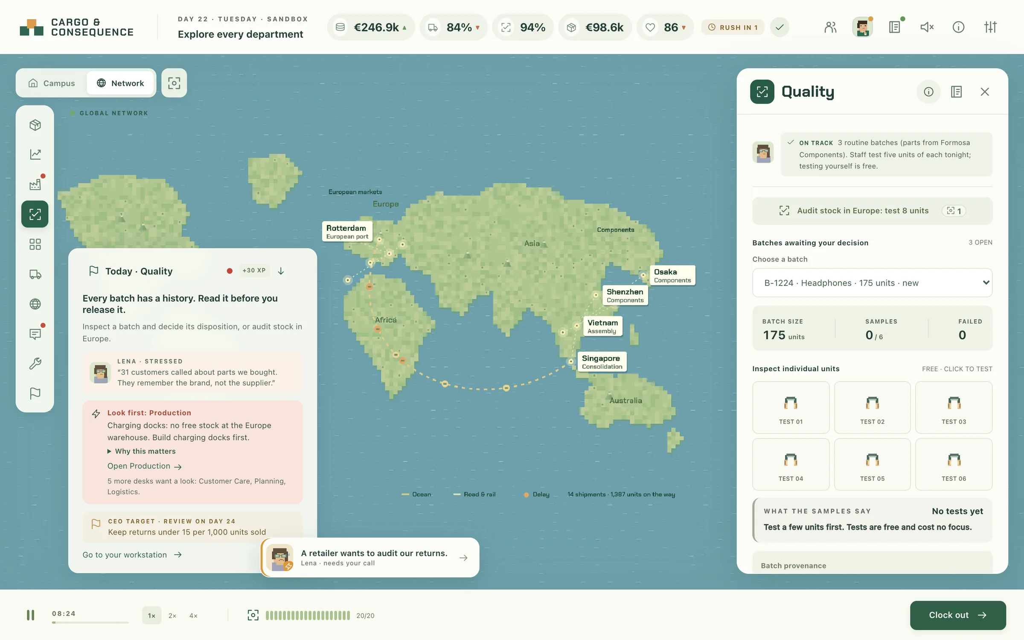
Task: Open the inventory cube icon in the sidebar
Action: point(35,125)
